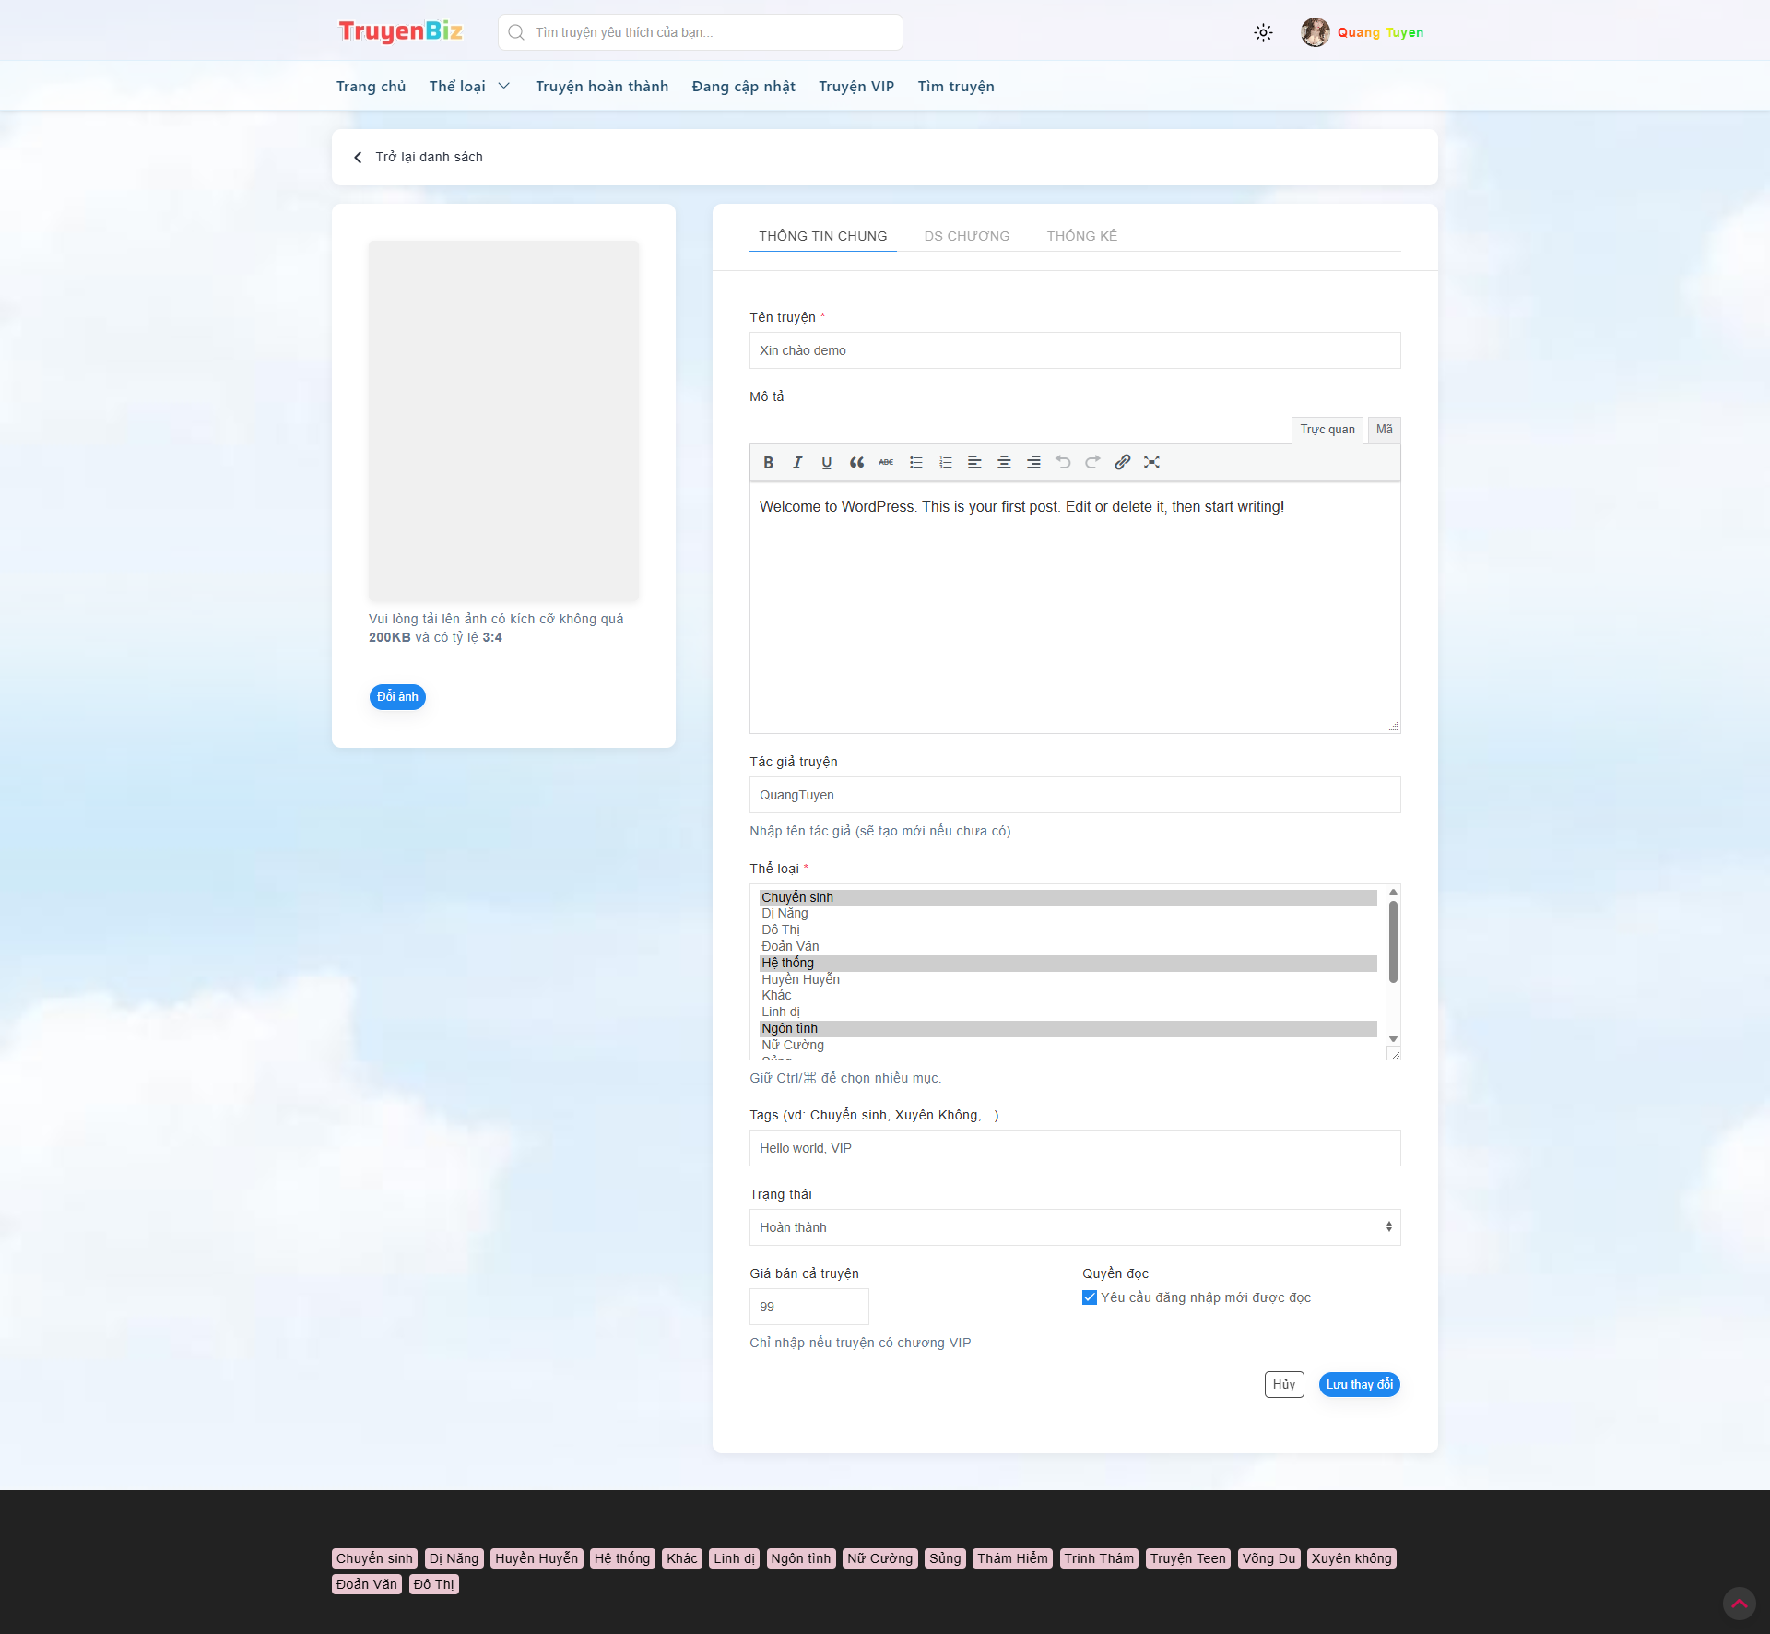Uncheck the login required to read checkbox

point(1090,1297)
